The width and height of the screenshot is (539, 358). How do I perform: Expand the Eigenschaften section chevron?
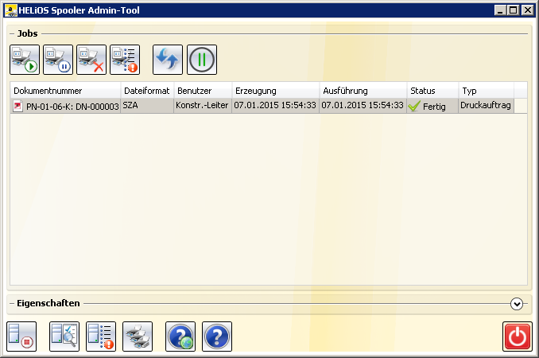(x=517, y=304)
